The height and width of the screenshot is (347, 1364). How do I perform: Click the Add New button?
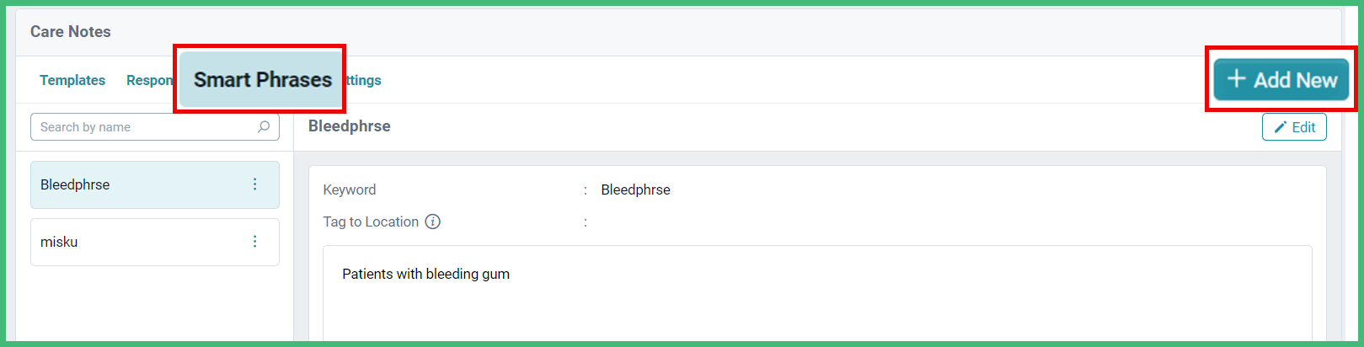point(1281,79)
